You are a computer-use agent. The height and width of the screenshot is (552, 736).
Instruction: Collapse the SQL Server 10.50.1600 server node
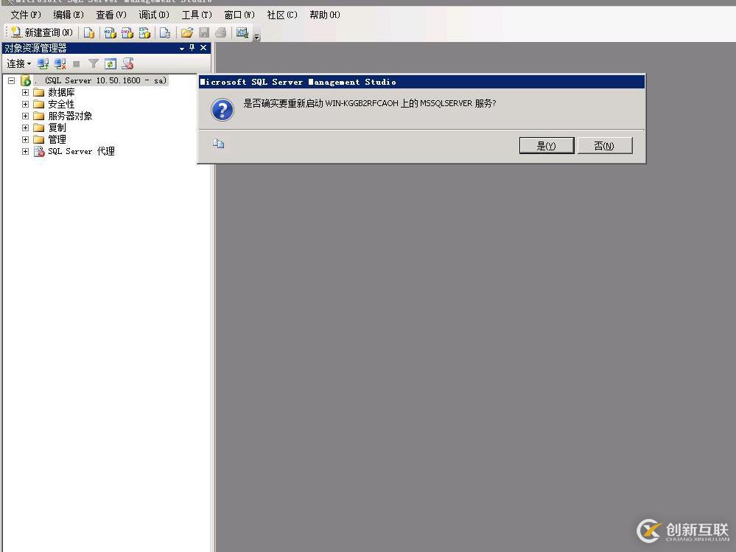click(10, 80)
